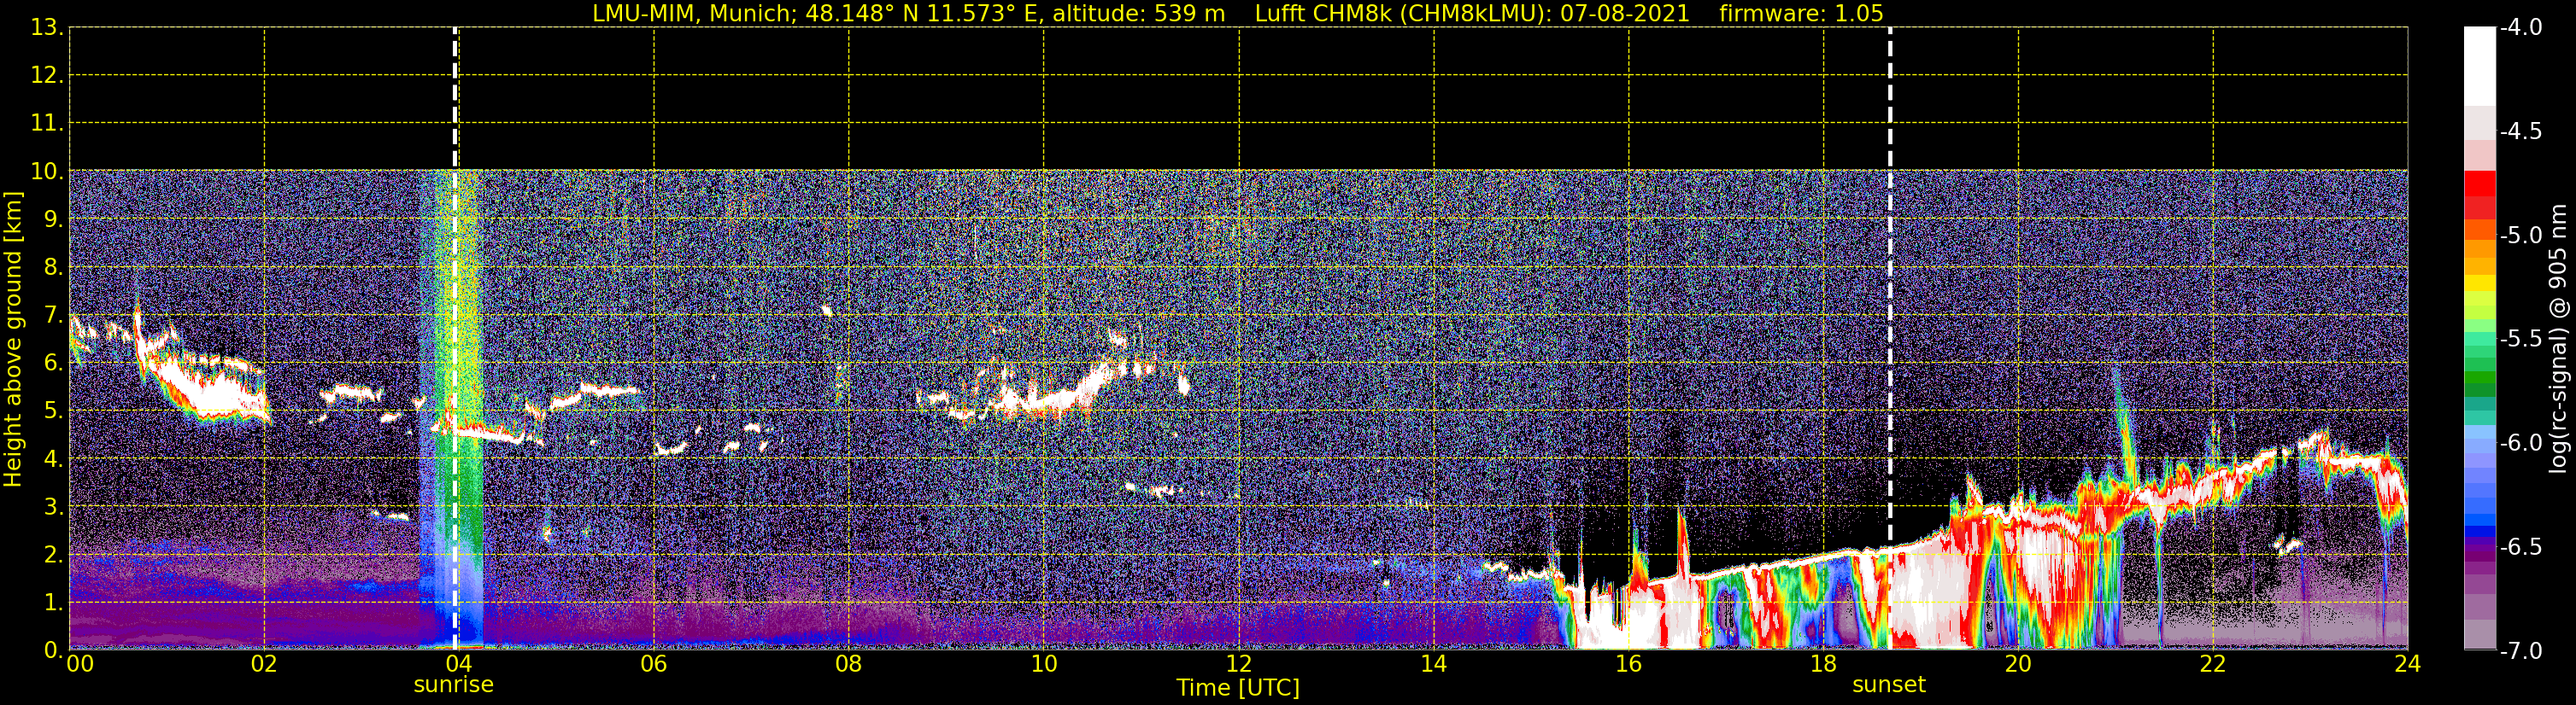Click the '-4.0' colorbar tick label
Viewport: 2576px width, 705px height.
click(2521, 28)
